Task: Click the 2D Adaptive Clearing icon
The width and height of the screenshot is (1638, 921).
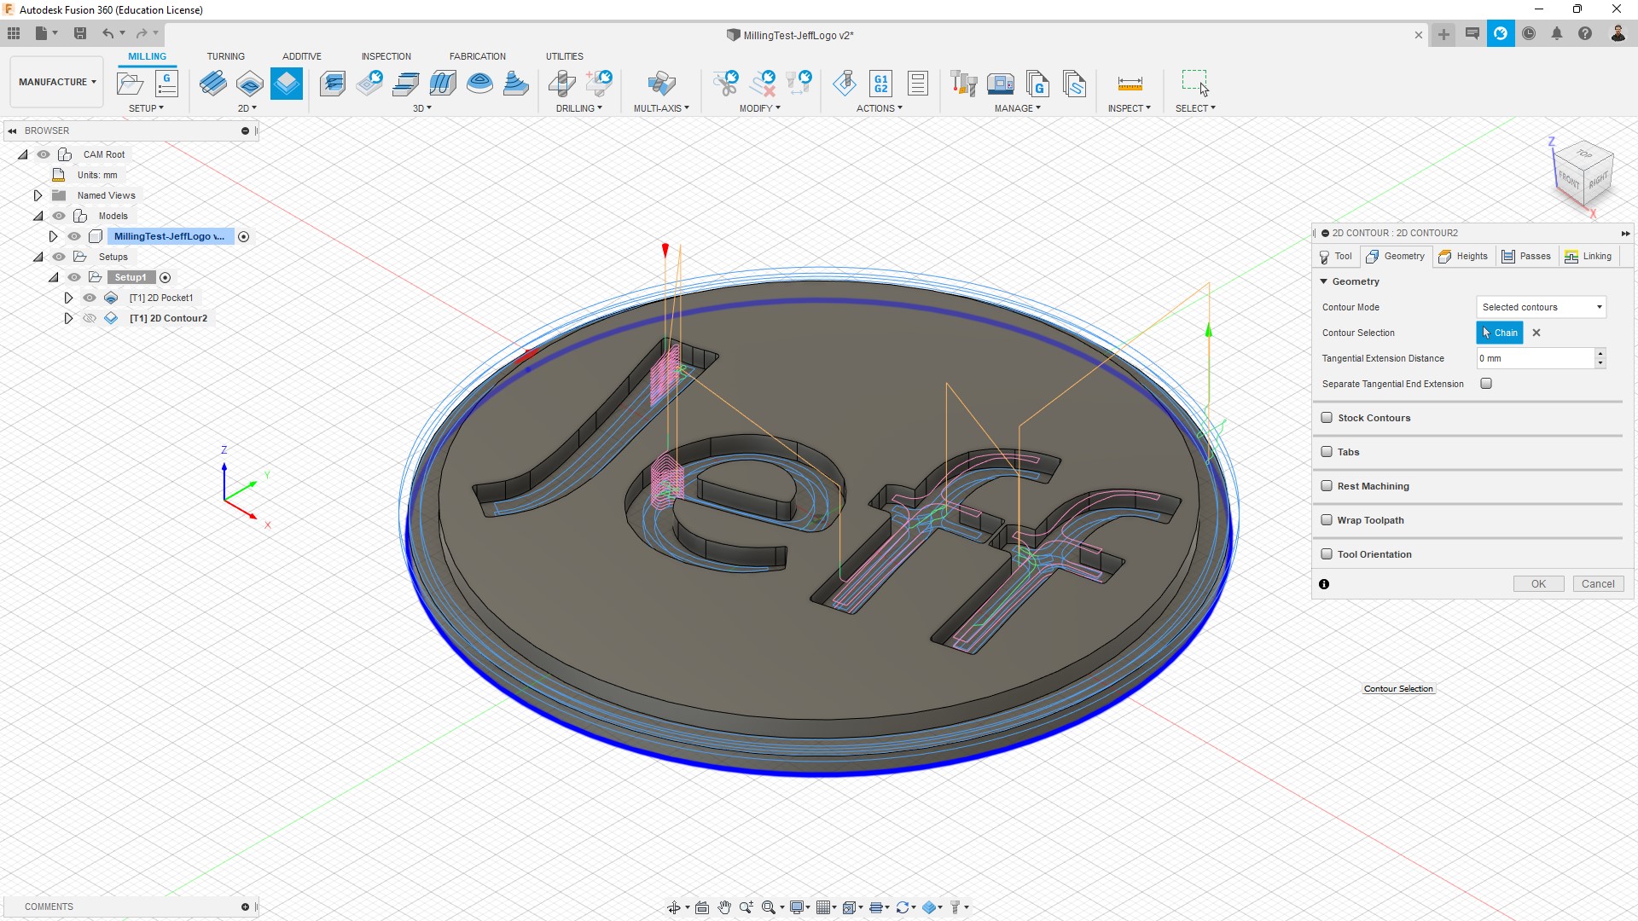Action: pyautogui.click(x=213, y=84)
